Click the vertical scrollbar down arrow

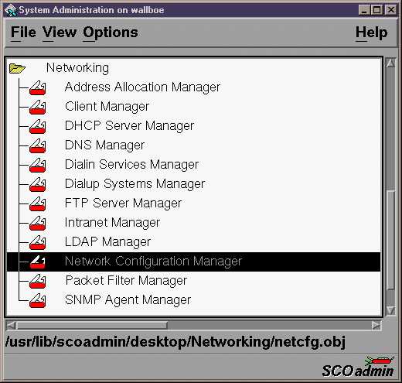(390, 310)
